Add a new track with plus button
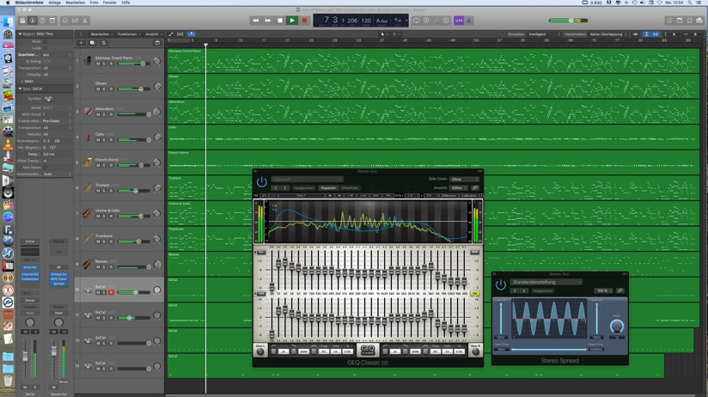This screenshot has height=397, width=708. tap(82, 43)
